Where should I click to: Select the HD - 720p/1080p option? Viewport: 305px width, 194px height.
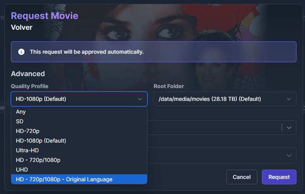38,160
